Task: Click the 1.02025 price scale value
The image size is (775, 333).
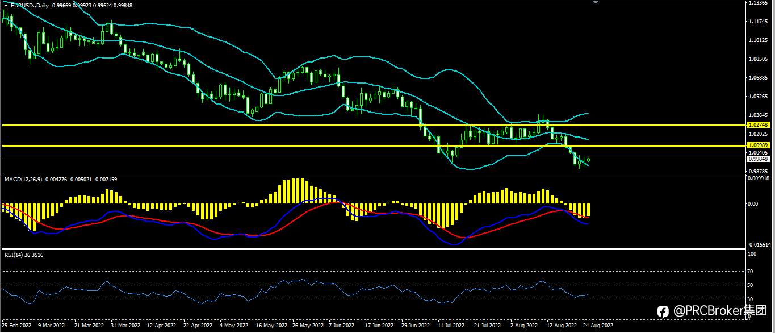Action: click(758, 134)
